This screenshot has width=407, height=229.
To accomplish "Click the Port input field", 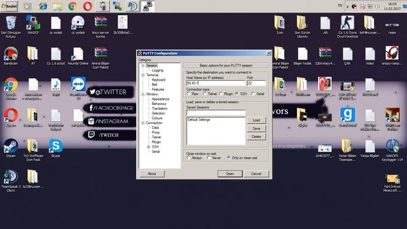I will click(256, 83).
